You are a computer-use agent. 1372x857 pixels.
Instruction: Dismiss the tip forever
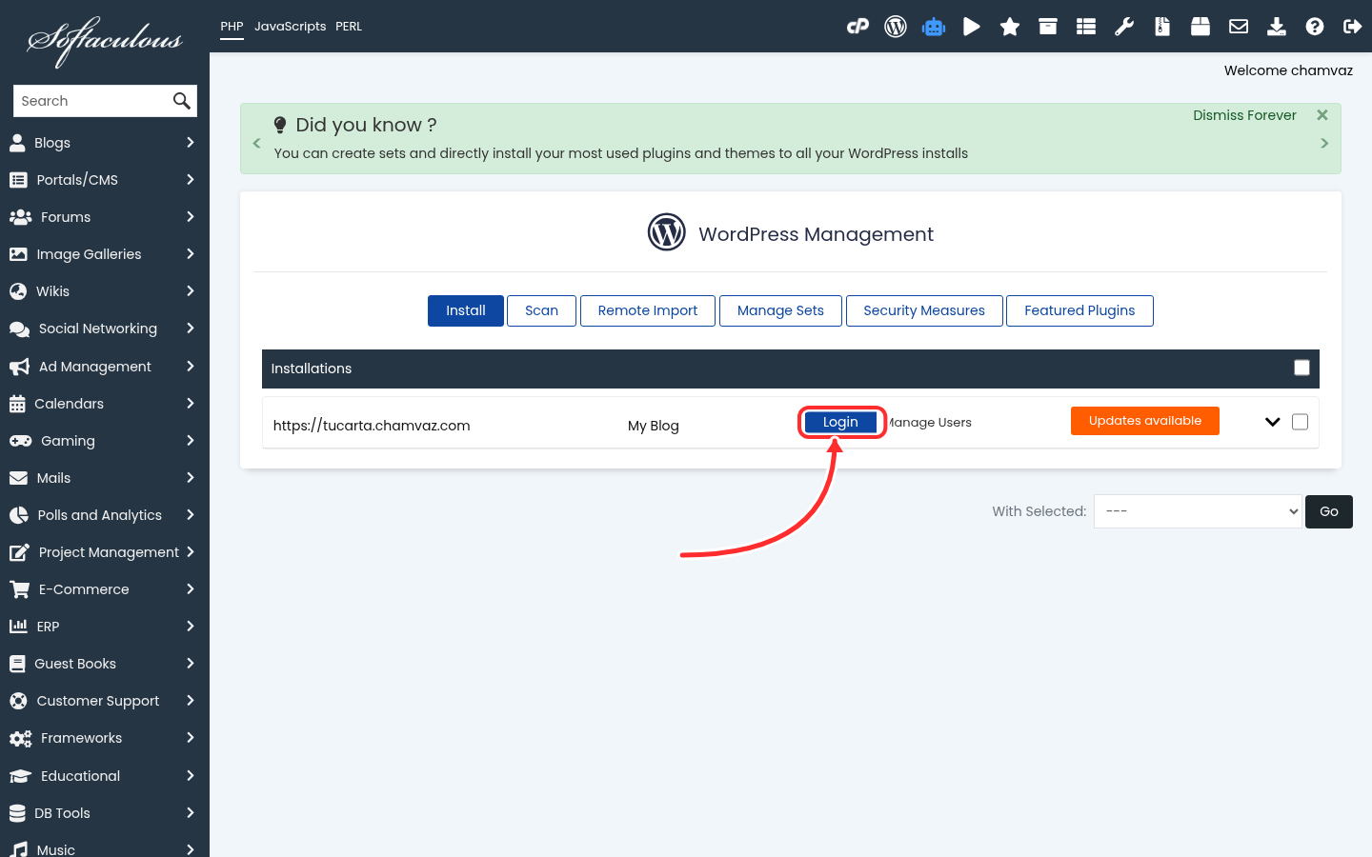[1244, 115]
